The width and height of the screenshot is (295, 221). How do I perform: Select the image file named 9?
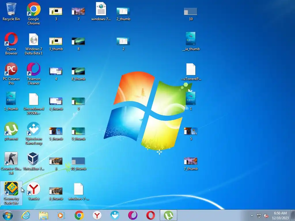click(x=78, y=104)
